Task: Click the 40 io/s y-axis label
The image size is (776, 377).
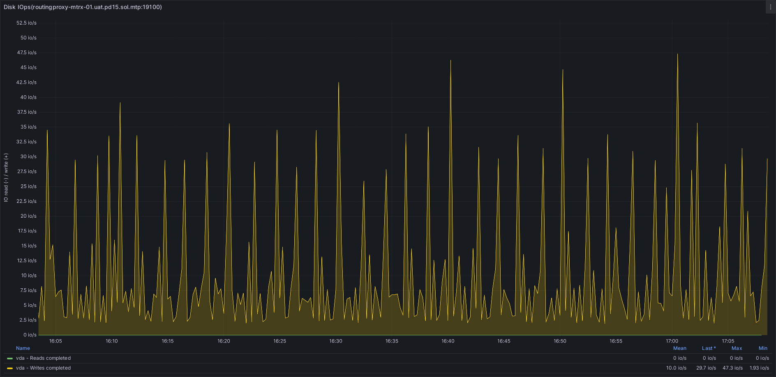Action: pos(28,97)
